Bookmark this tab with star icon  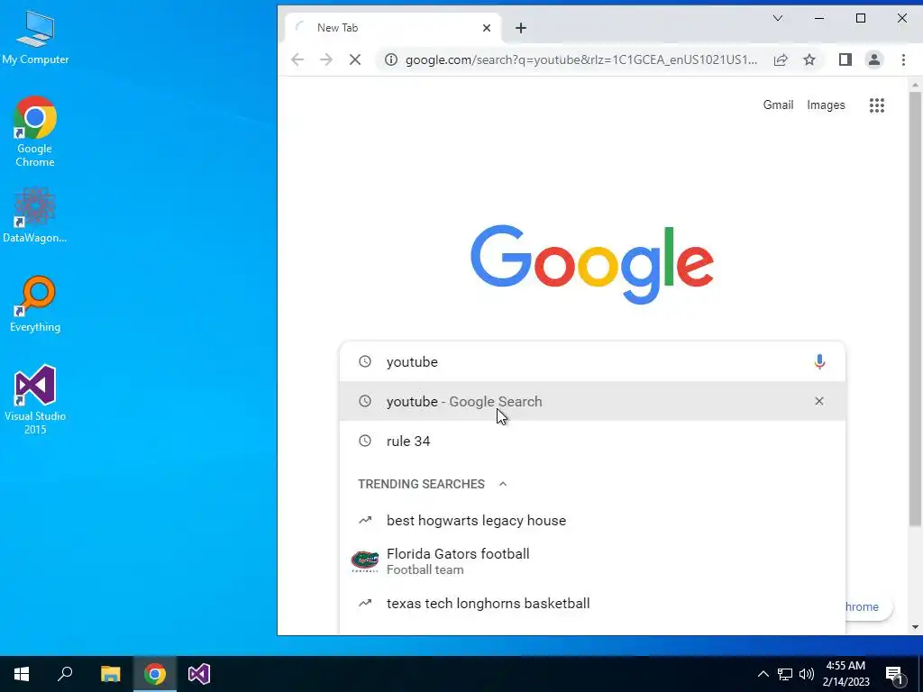click(809, 59)
